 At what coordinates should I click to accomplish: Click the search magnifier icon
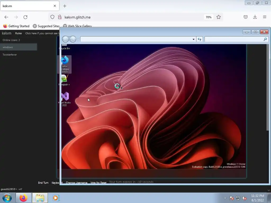[x=265, y=39]
